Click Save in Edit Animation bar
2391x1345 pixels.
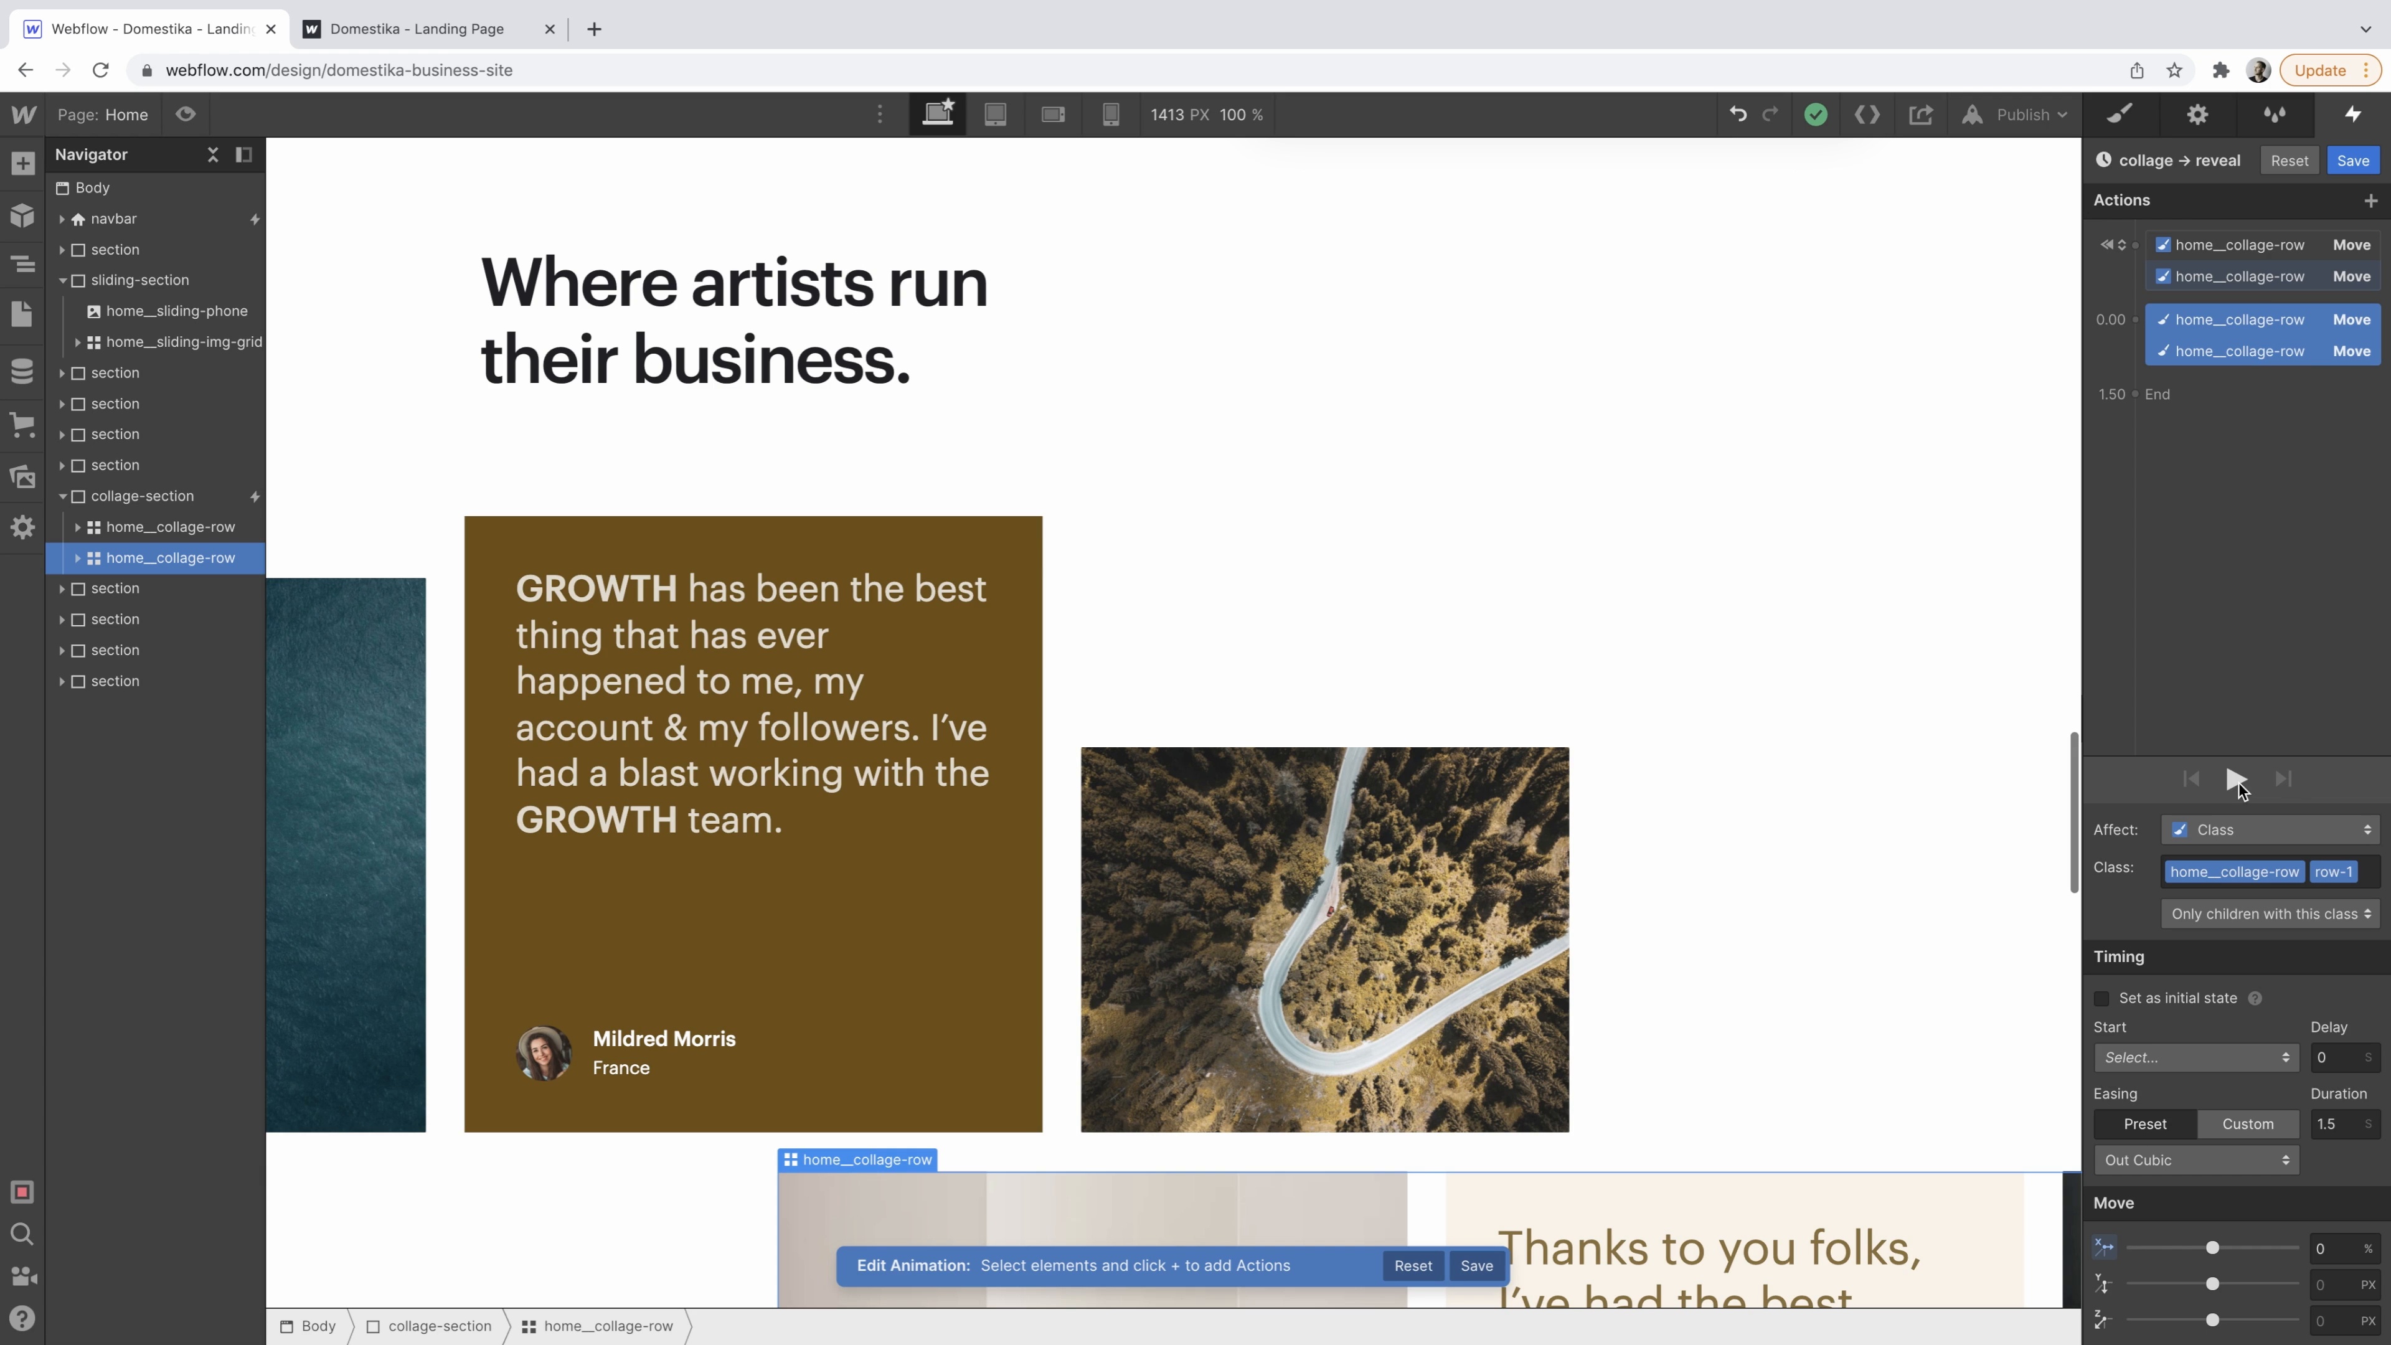(1476, 1266)
